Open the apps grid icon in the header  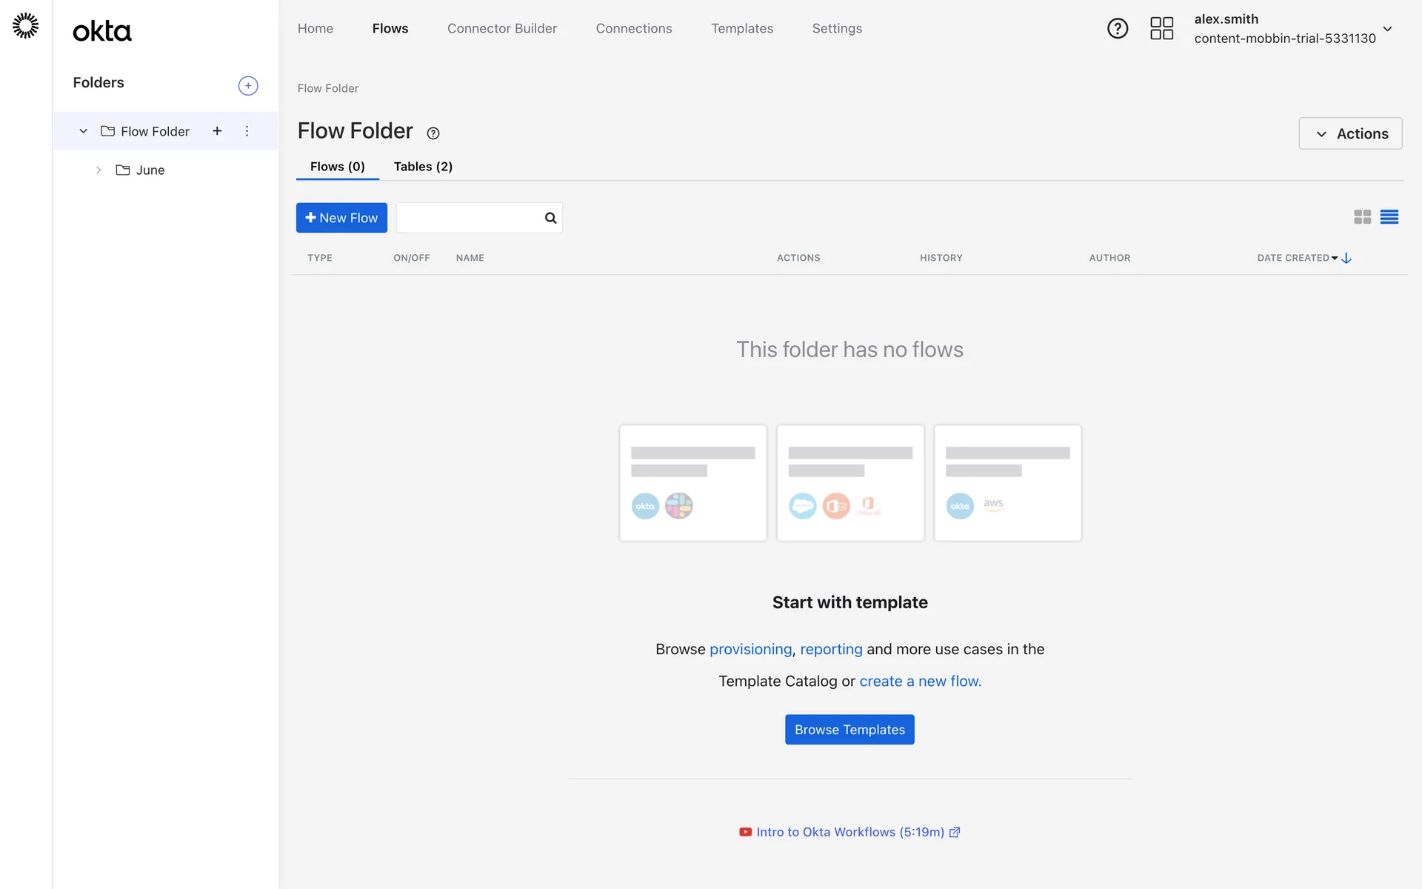pyautogui.click(x=1161, y=29)
